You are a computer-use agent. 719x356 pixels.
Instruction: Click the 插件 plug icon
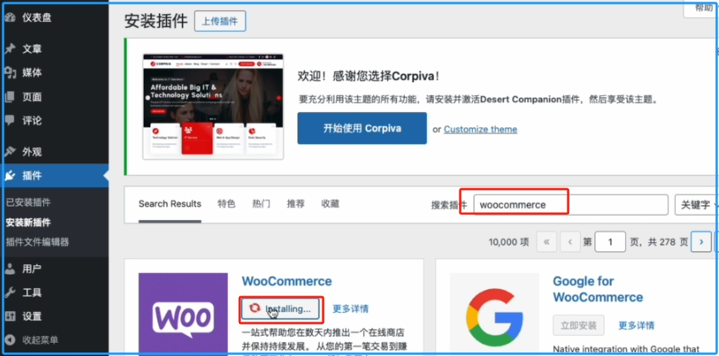(10, 176)
